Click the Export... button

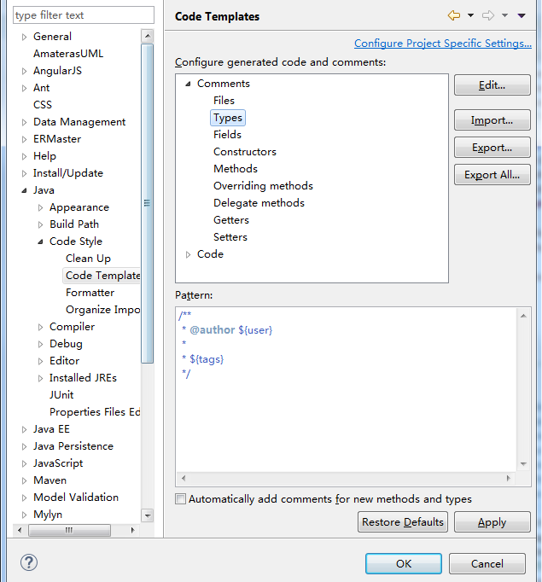[492, 148]
